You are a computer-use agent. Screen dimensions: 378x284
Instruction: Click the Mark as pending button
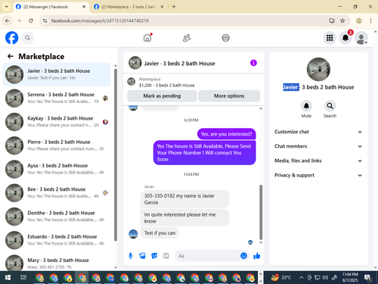tap(162, 96)
